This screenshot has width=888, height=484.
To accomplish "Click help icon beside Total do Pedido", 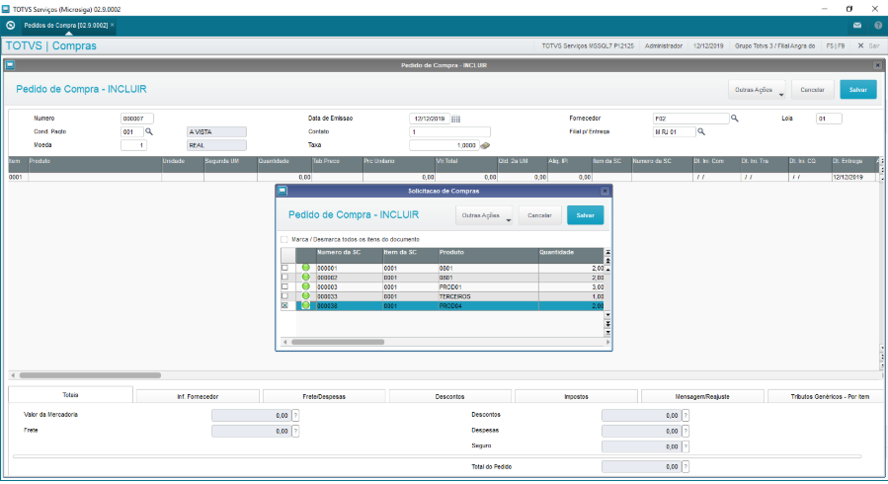I will pos(686,467).
